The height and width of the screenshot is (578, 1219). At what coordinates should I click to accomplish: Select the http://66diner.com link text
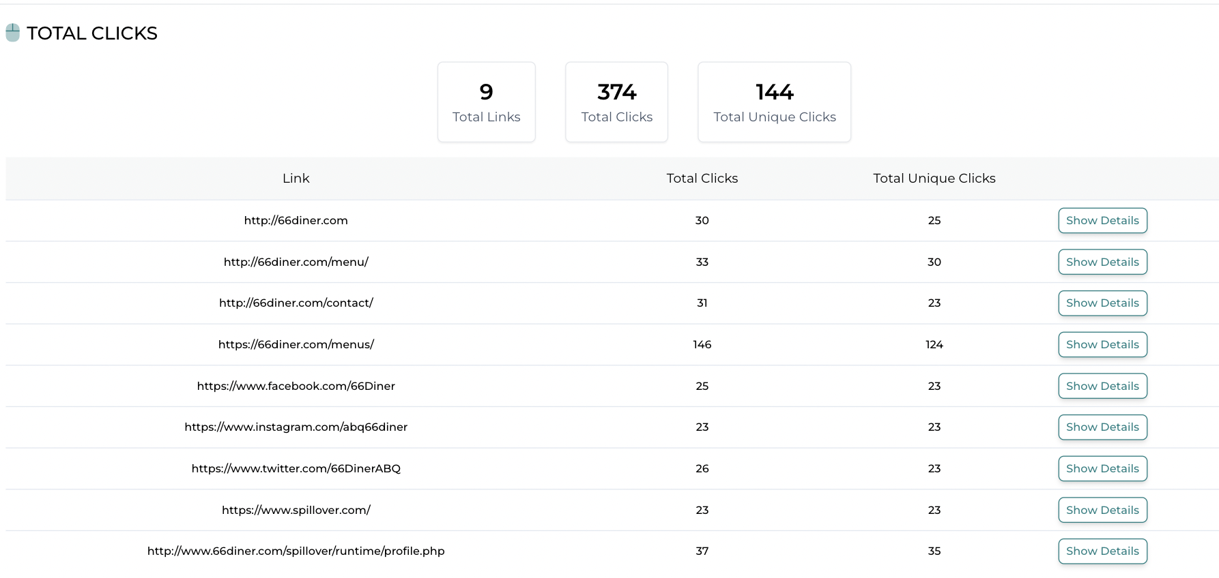pos(296,220)
